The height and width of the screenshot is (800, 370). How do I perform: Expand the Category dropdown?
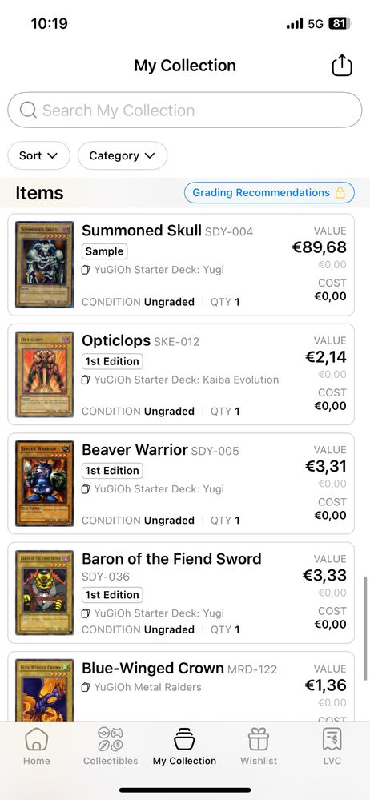tap(123, 155)
